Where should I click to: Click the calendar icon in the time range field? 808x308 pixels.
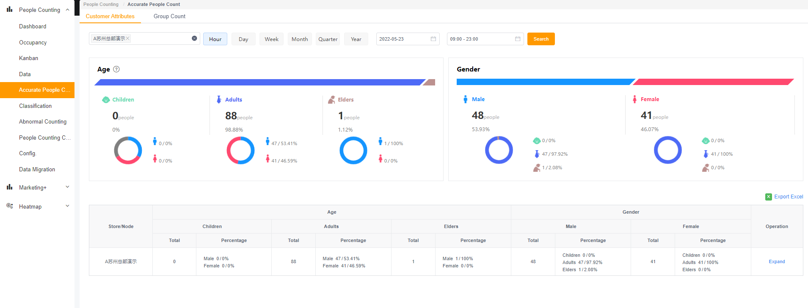coord(517,39)
